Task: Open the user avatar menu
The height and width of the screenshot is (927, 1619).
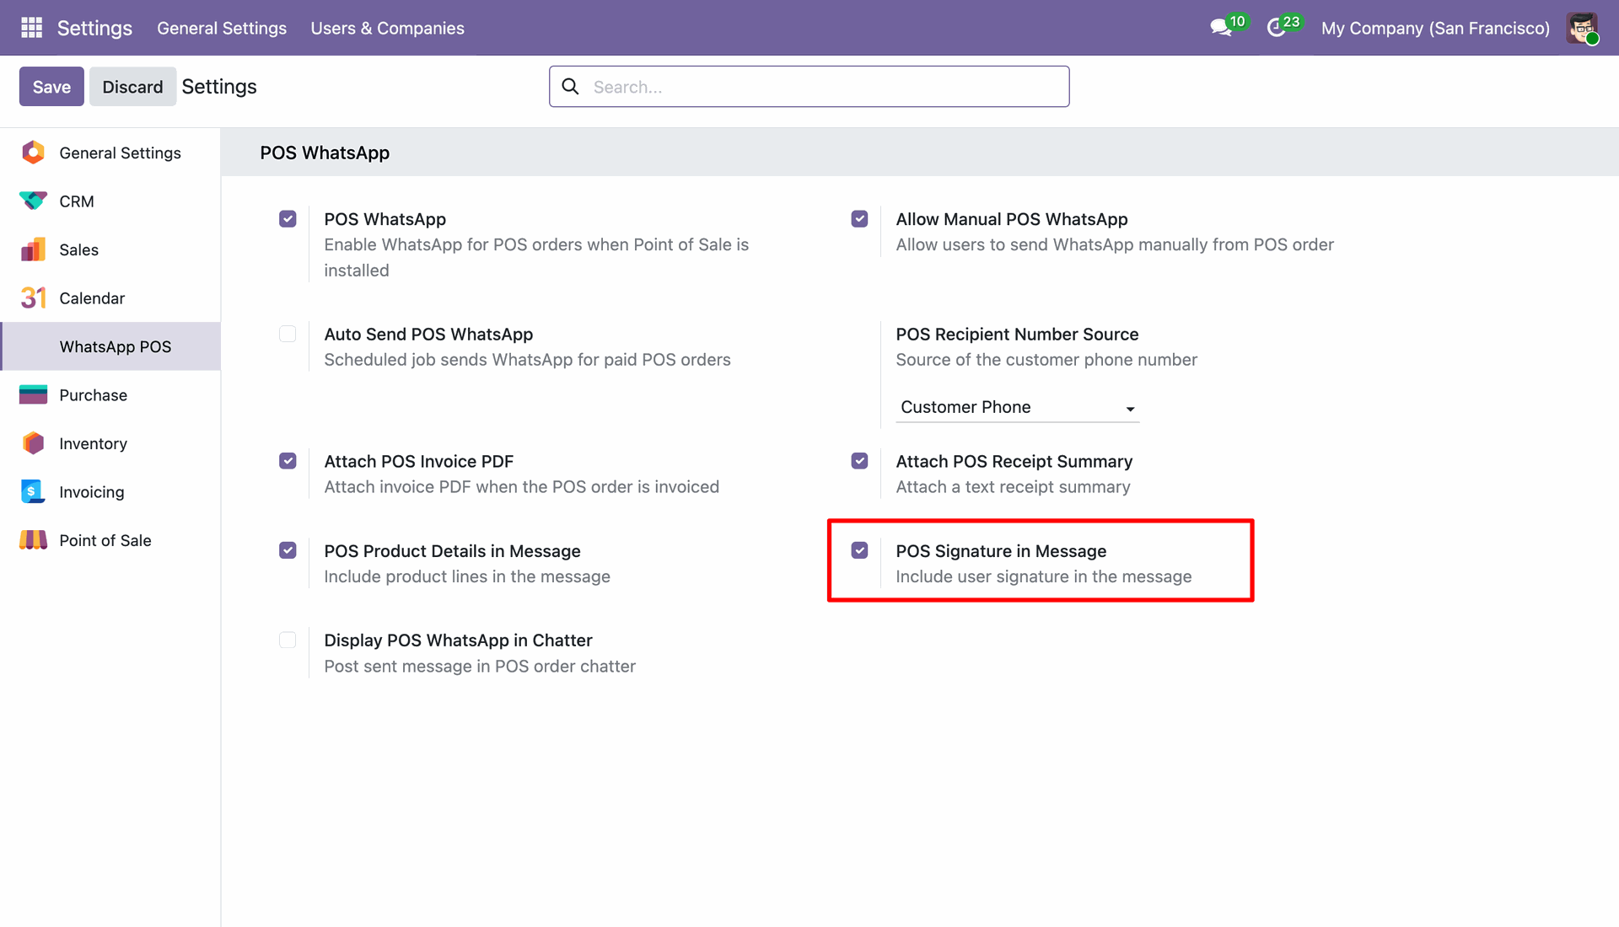Action: [1583, 28]
